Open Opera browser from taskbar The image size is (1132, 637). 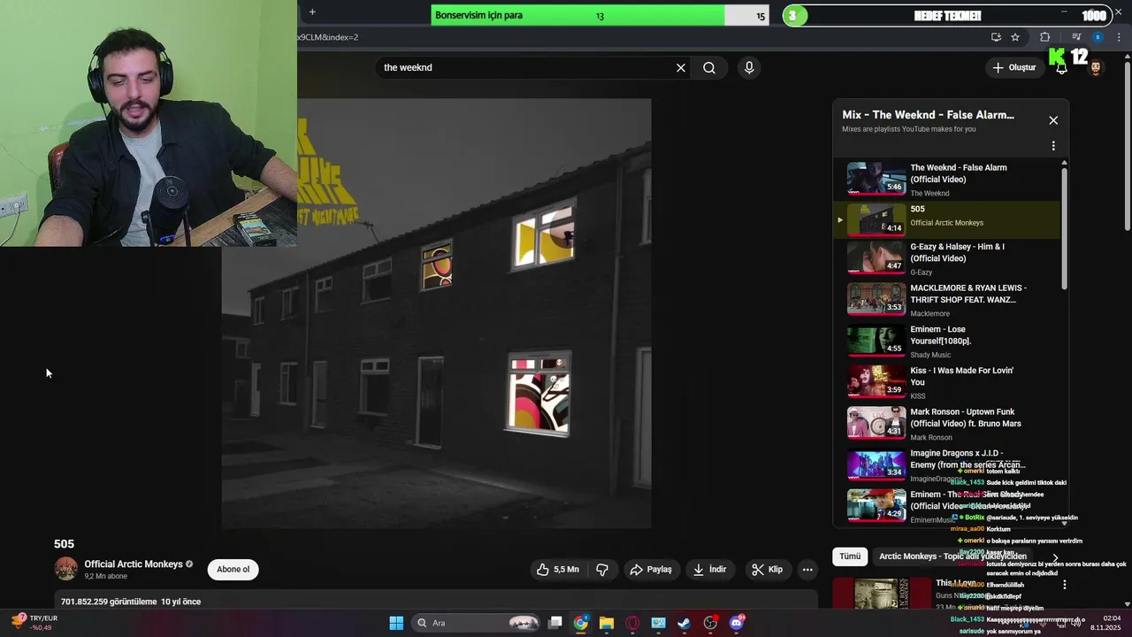(x=632, y=623)
